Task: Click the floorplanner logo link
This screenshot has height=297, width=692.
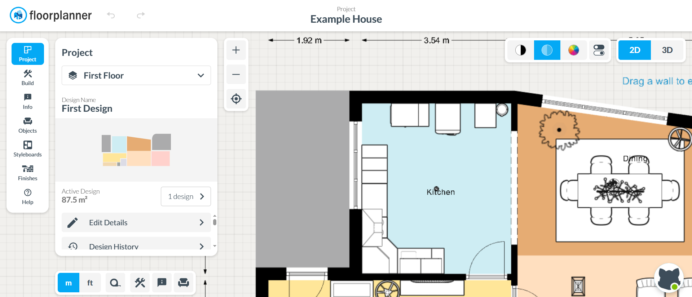Action: pos(51,15)
